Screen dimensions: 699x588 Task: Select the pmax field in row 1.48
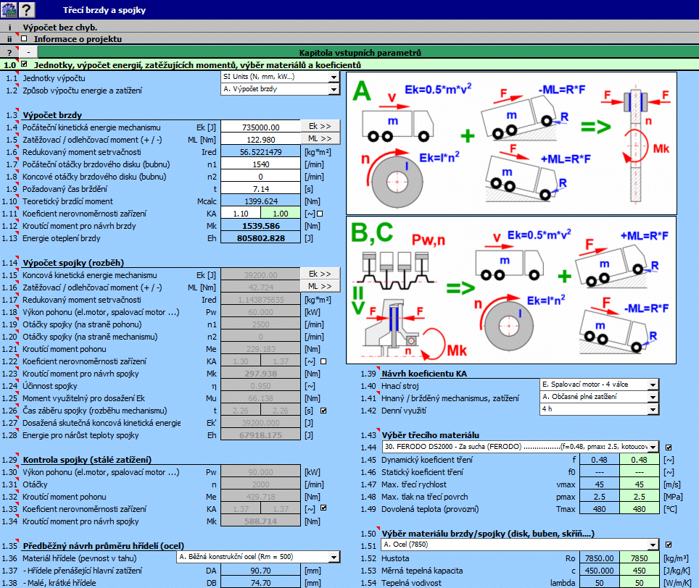[x=599, y=497]
